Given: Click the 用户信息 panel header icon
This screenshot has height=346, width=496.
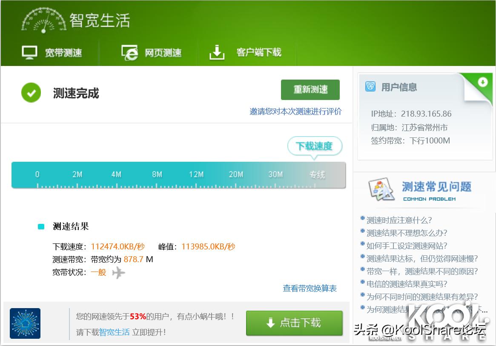Looking at the screenshot, I should click(x=371, y=86).
